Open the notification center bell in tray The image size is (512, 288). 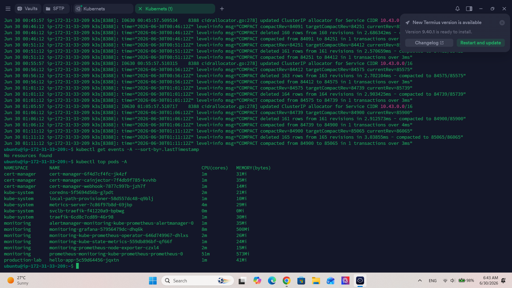[x=503, y=281]
